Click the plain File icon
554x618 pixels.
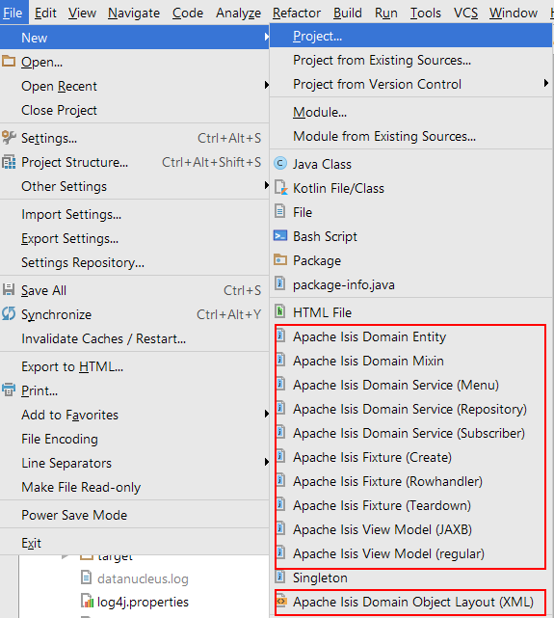point(279,212)
